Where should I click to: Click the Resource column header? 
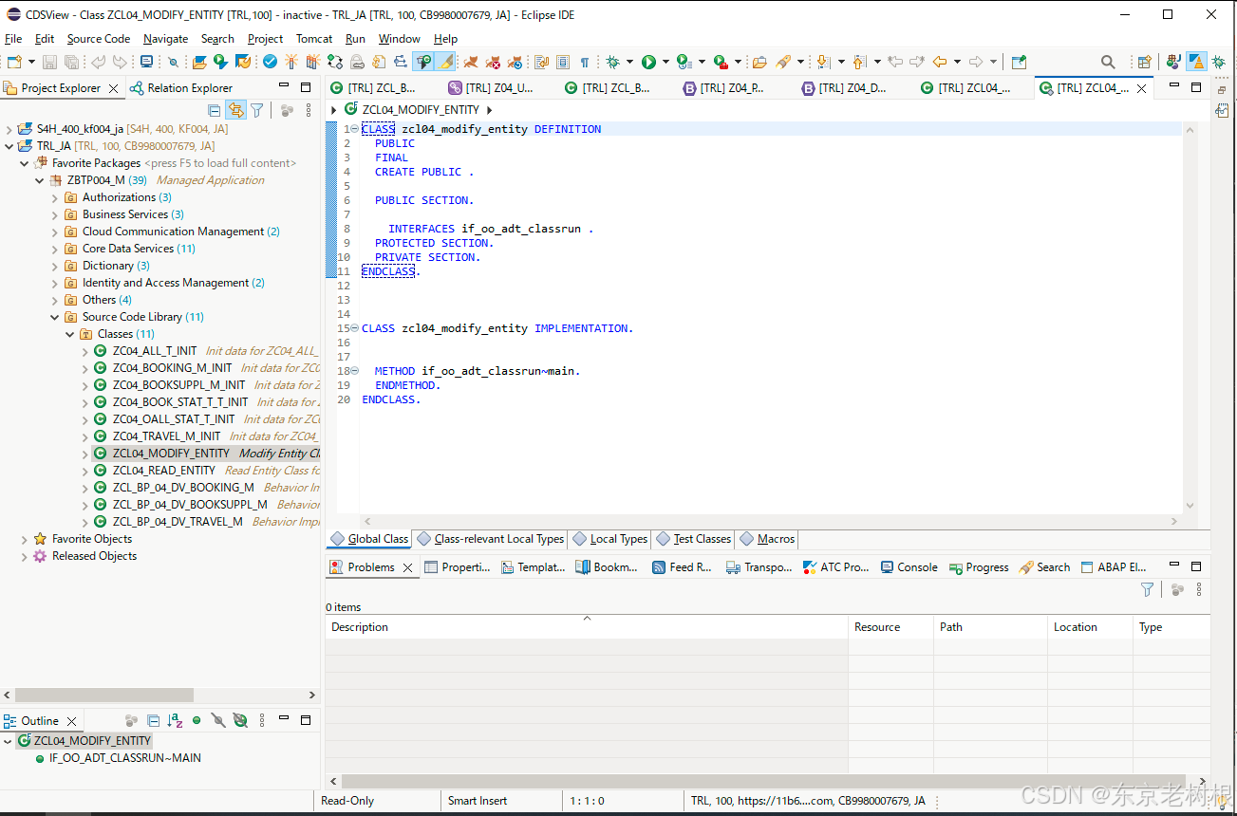coord(890,627)
